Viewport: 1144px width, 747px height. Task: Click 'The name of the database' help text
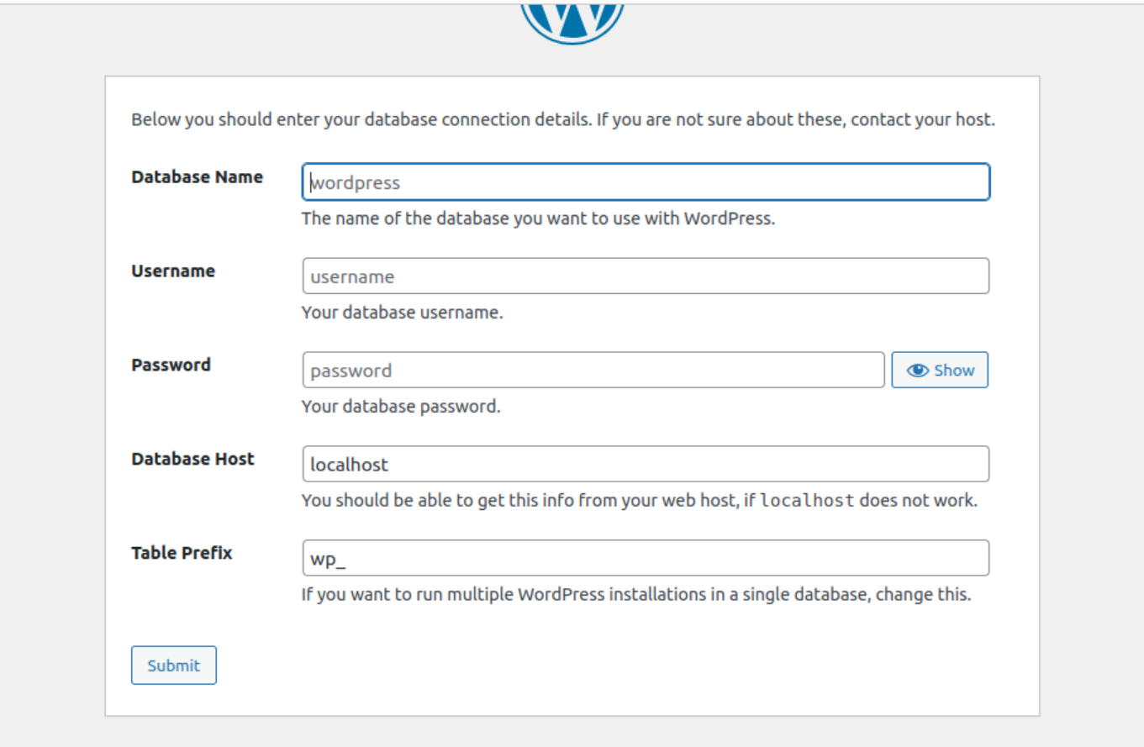[538, 219]
